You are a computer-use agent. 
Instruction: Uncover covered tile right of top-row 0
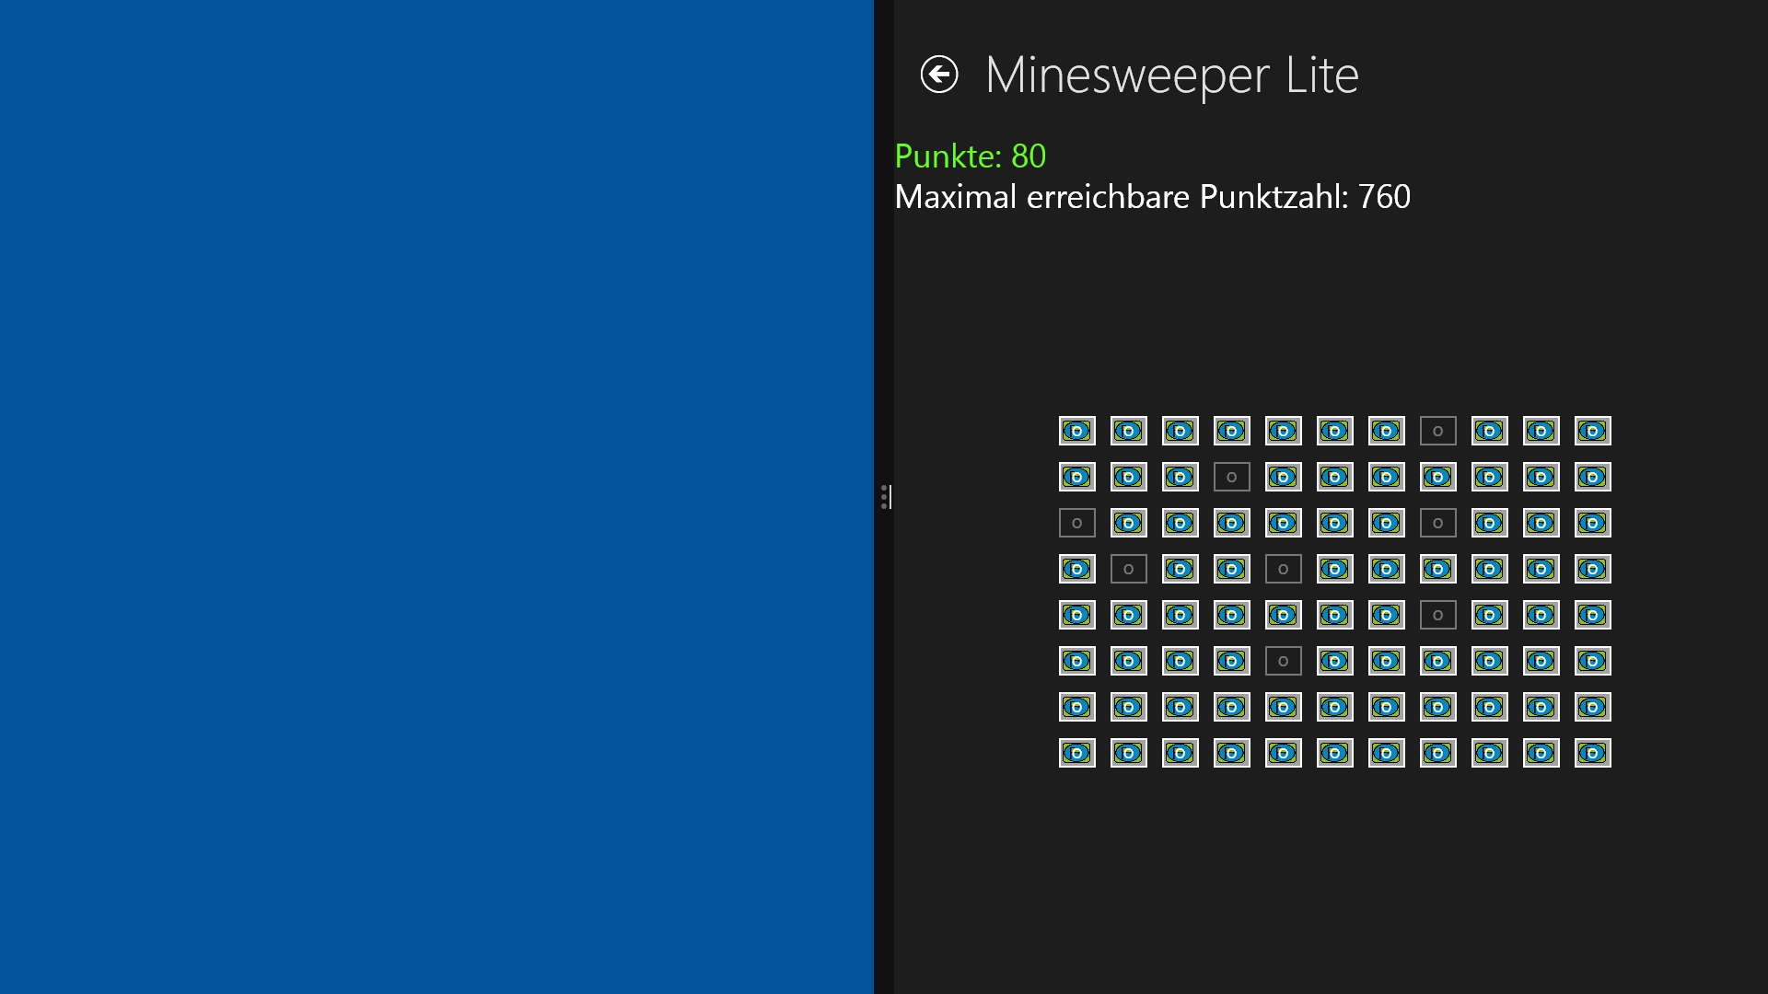click(1489, 431)
